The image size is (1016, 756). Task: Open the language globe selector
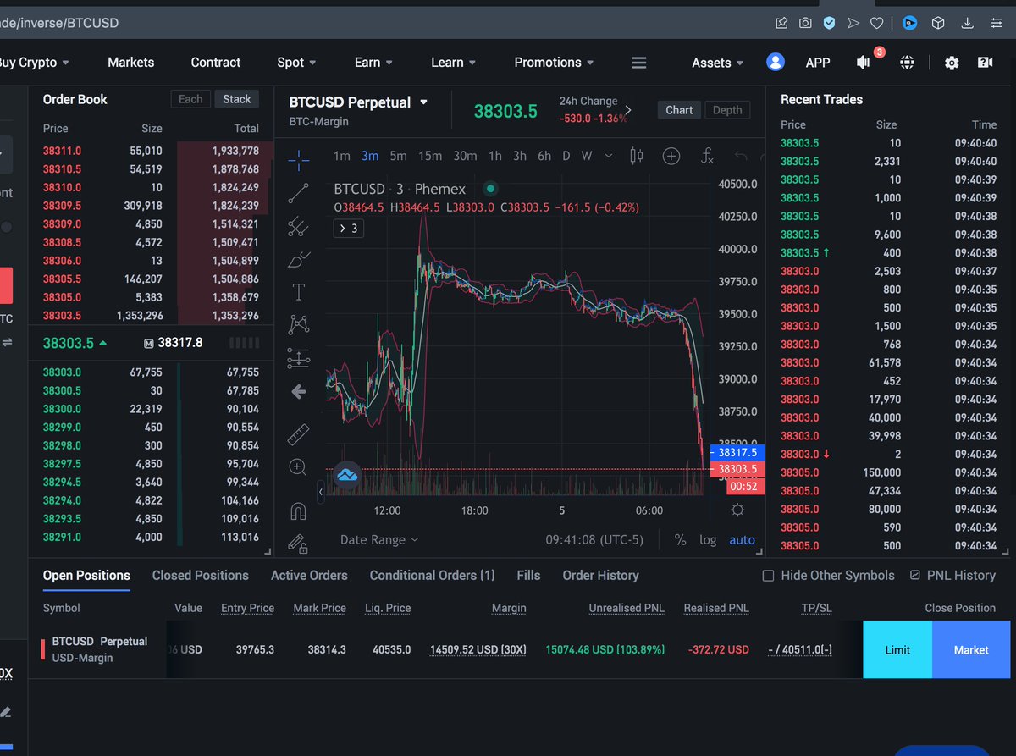pyautogui.click(x=908, y=63)
